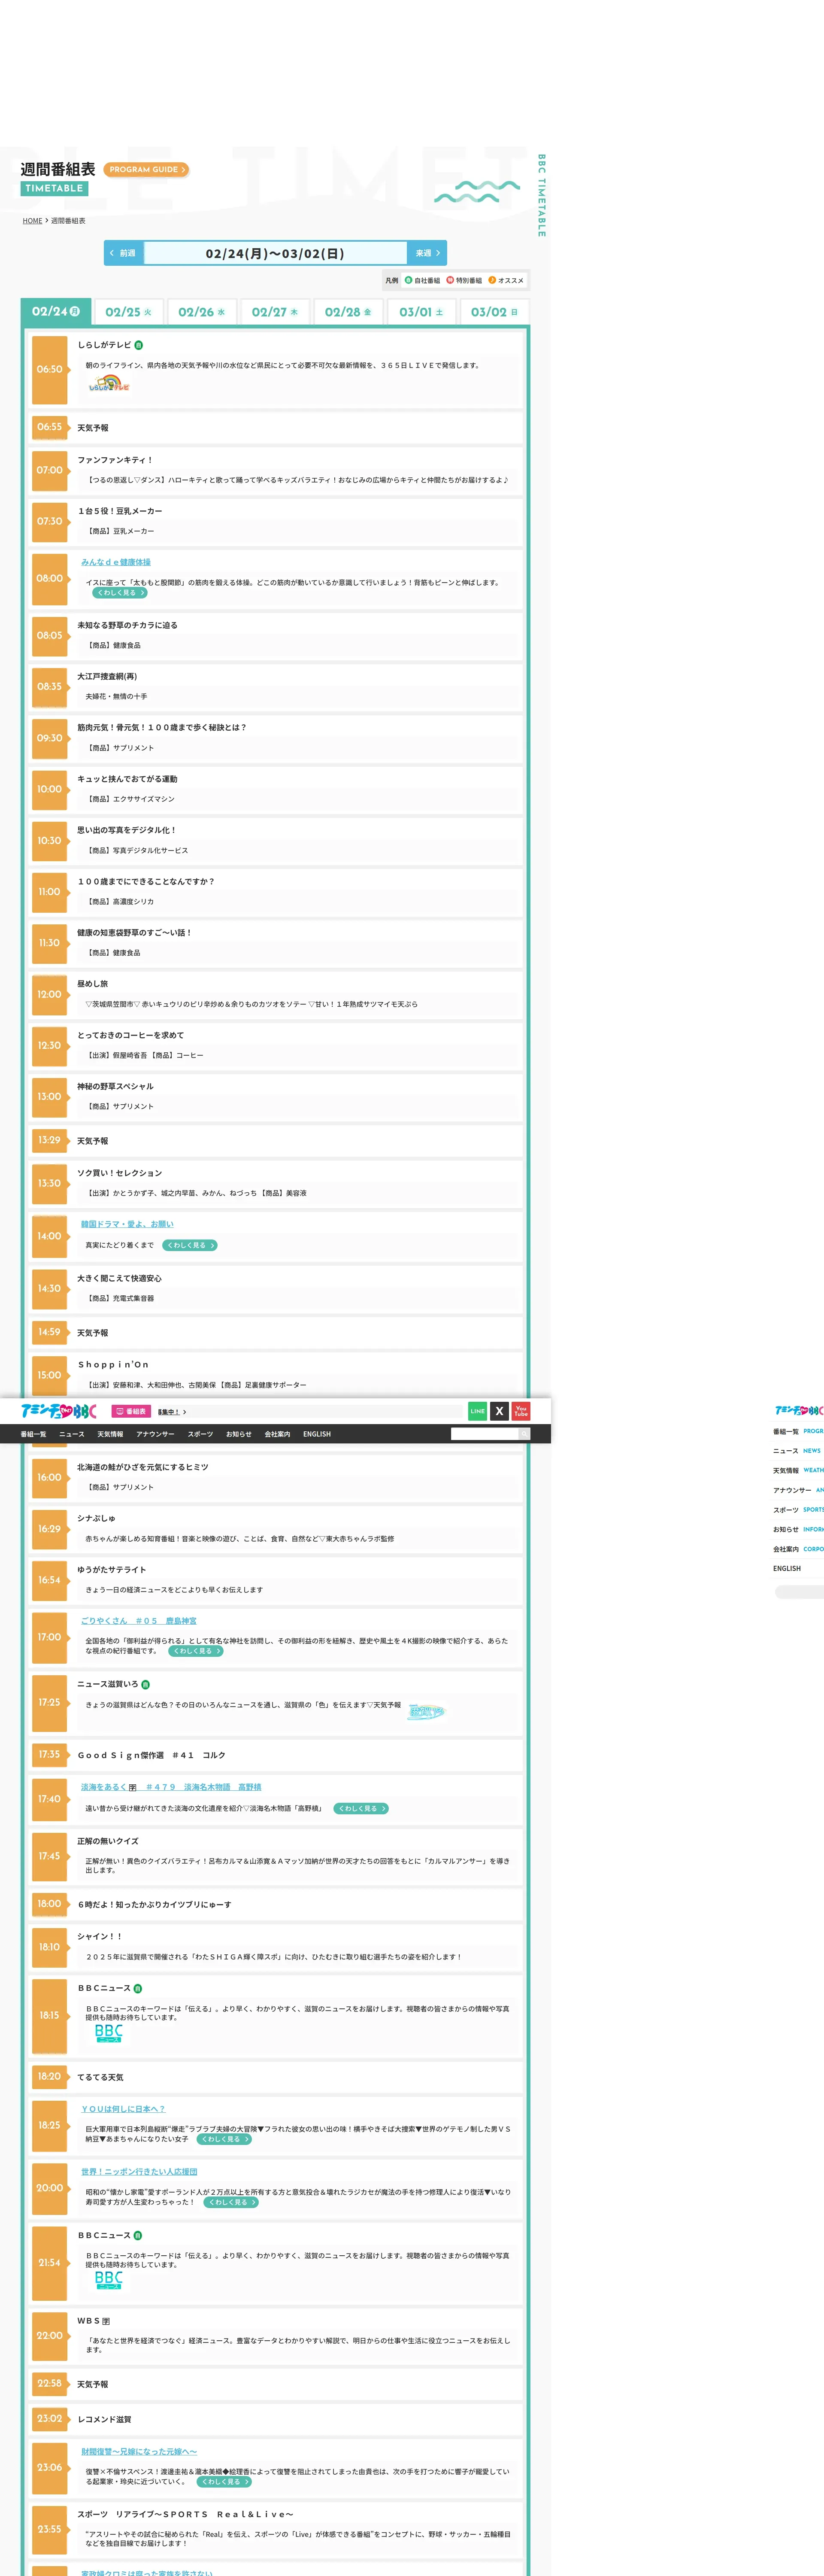Go to next week with 来週
The width and height of the screenshot is (824, 2576).
(427, 253)
